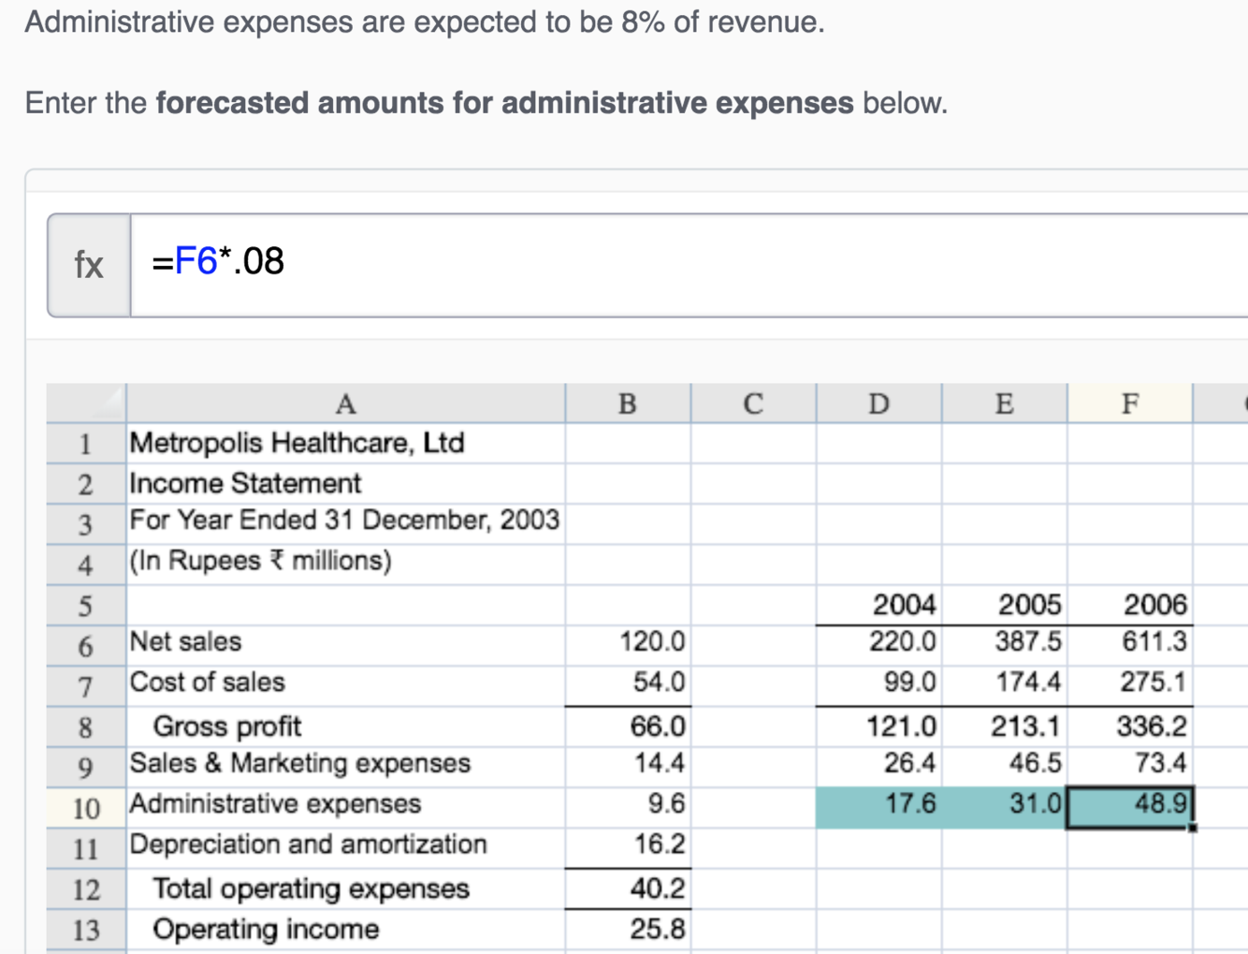Click 'Sales & Marketing expenses' label cell
This screenshot has height=954, width=1248.
345,767
